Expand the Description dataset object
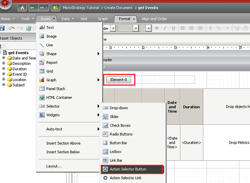Viewport: 250px width, 183px height. (x=4, y=63)
